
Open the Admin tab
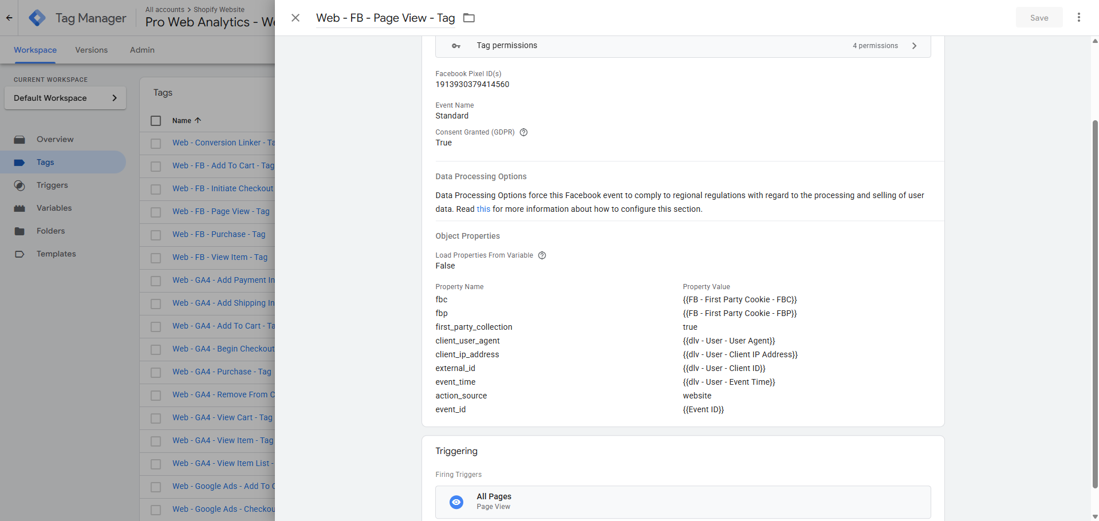coord(142,50)
